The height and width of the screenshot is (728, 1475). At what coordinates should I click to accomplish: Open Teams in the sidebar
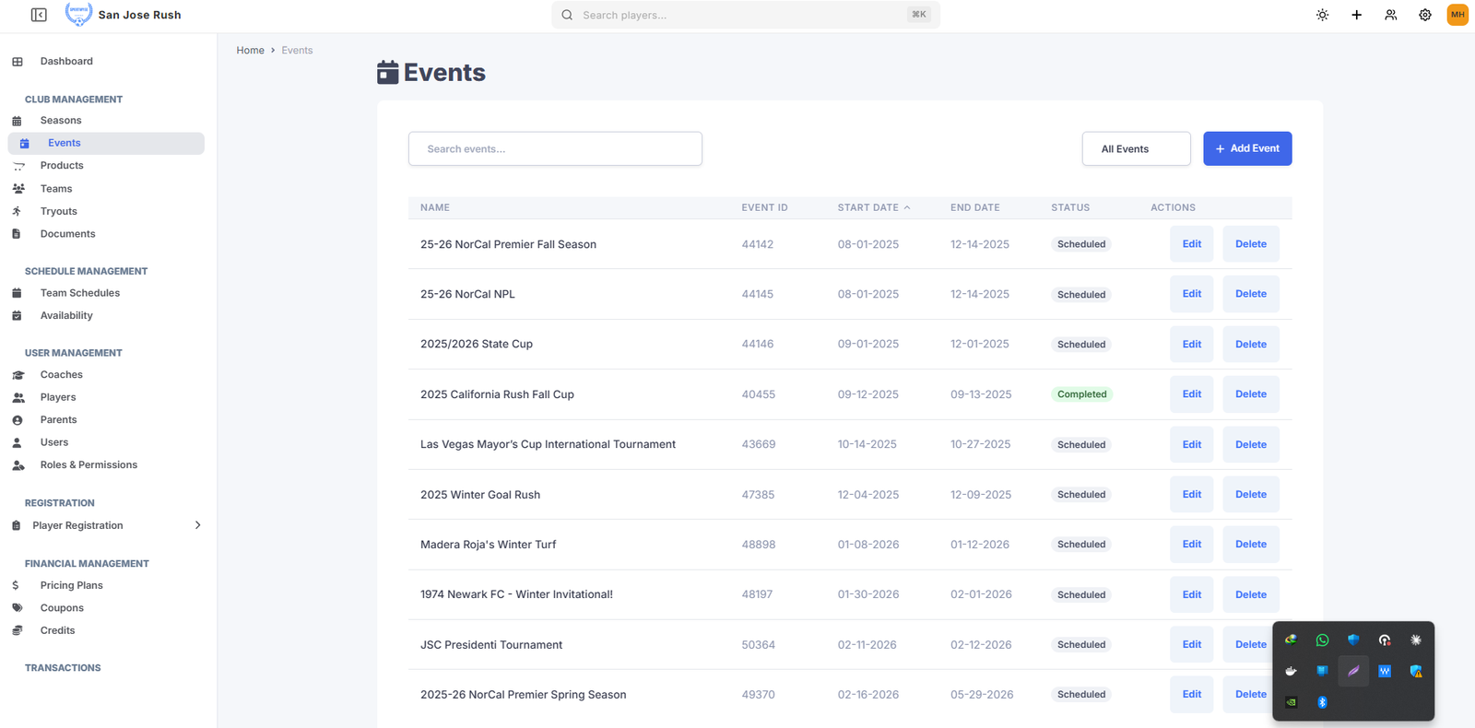tap(56, 189)
